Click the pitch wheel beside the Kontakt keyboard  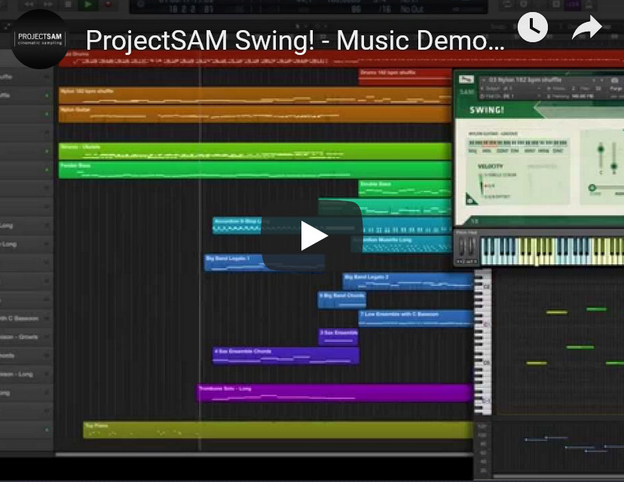462,246
